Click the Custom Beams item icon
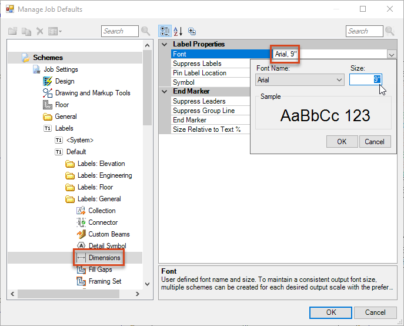The height and width of the screenshot is (326, 404). coord(81,234)
